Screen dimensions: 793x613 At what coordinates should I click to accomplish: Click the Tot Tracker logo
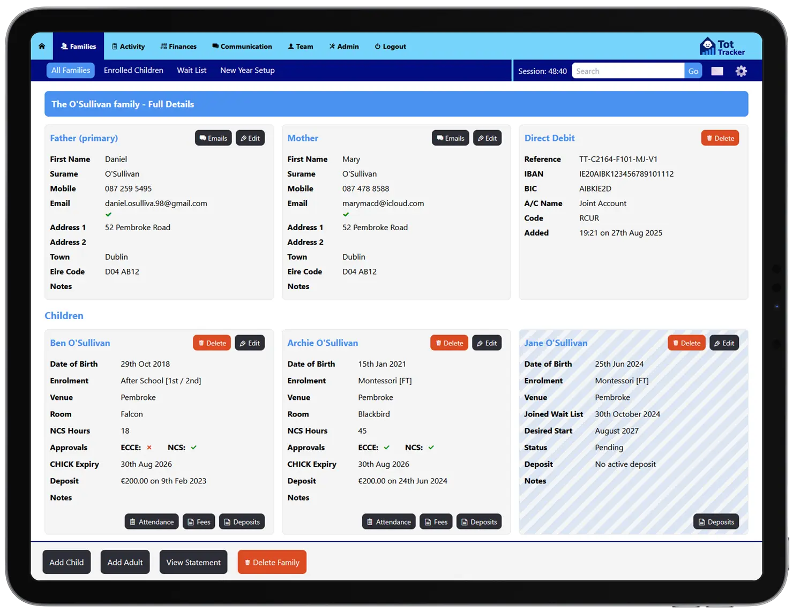pyautogui.click(x=722, y=46)
